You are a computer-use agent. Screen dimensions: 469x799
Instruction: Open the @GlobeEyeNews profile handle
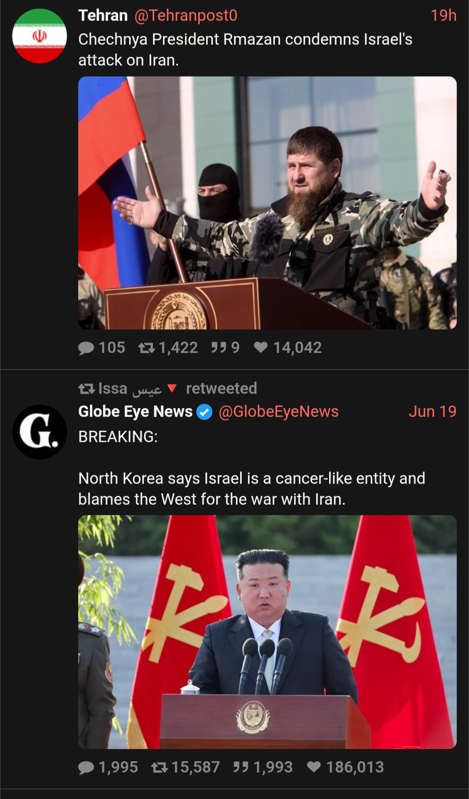tap(278, 411)
